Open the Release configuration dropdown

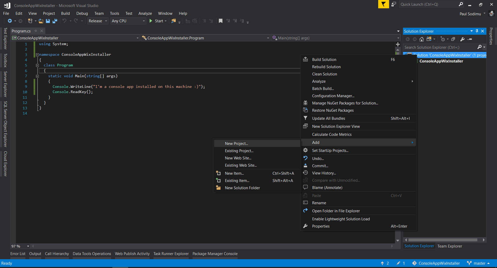tap(98, 21)
